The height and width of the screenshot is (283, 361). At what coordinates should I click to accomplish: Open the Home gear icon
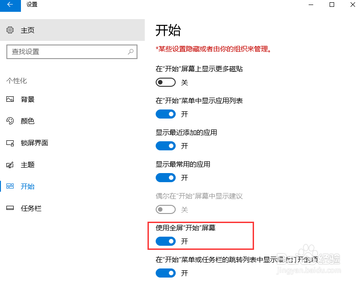click(x=10, y=30)
